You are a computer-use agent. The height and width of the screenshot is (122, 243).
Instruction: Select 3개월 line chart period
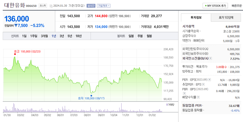[44, 36]
